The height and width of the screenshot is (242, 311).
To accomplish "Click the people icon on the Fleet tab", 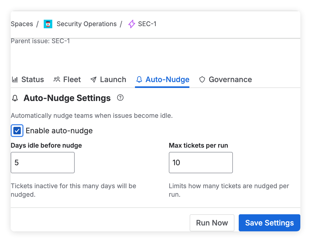I will point(57,79).
